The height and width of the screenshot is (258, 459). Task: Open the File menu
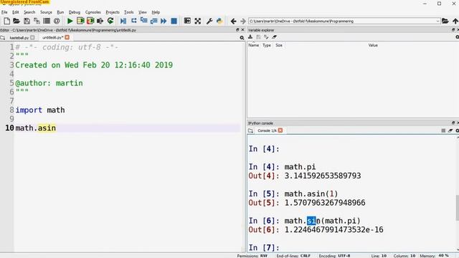(4, 12)
